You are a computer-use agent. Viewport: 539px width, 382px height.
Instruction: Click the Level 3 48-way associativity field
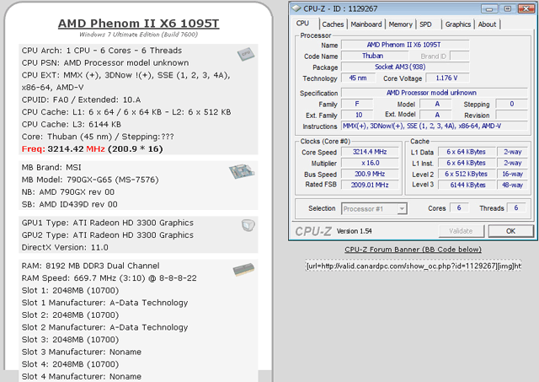tap(512, 185)
